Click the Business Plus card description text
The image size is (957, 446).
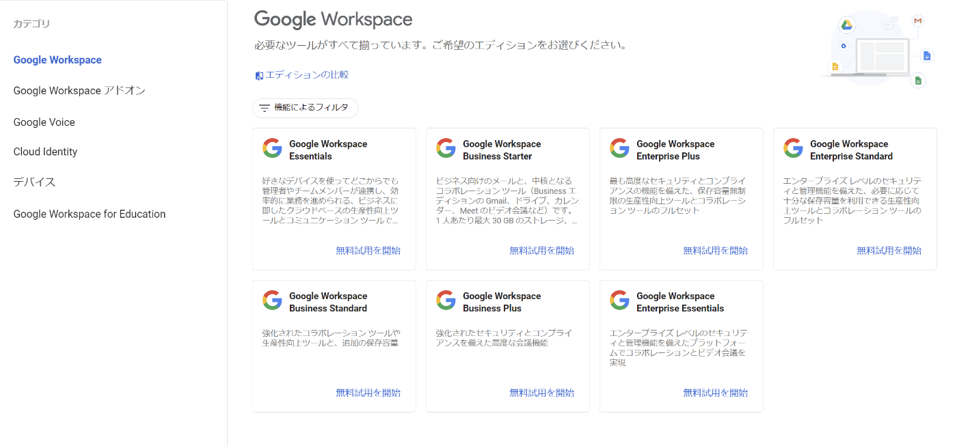(504, 338)
